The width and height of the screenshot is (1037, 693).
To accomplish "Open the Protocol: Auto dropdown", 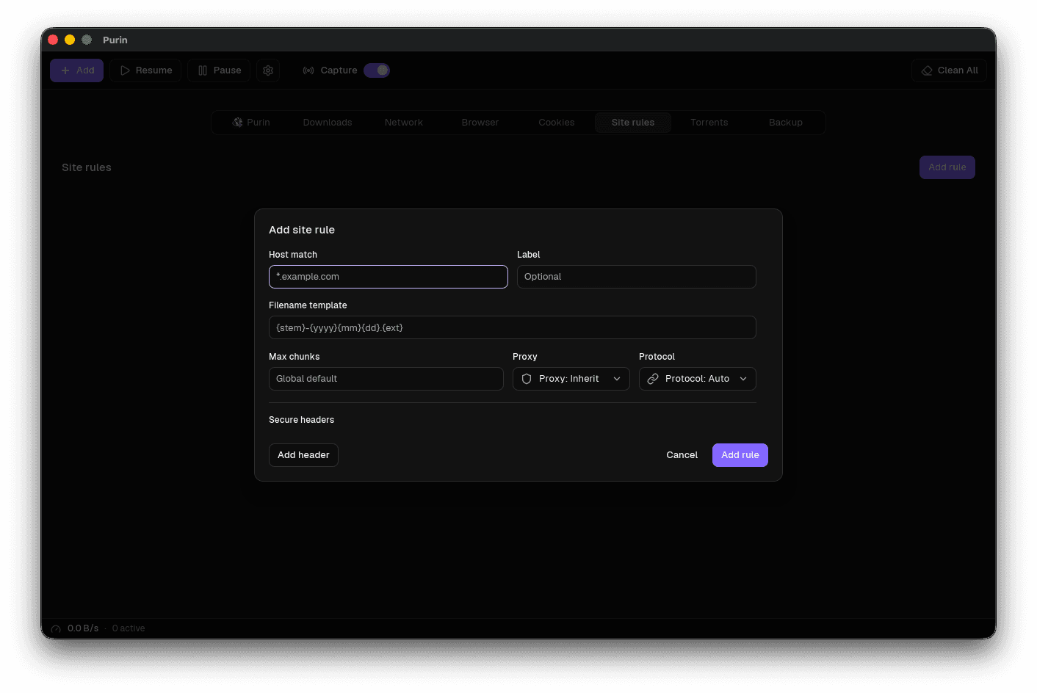I will (698, 379).
